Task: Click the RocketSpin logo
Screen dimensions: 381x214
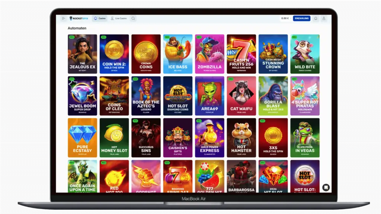Action: click(79, 19)
